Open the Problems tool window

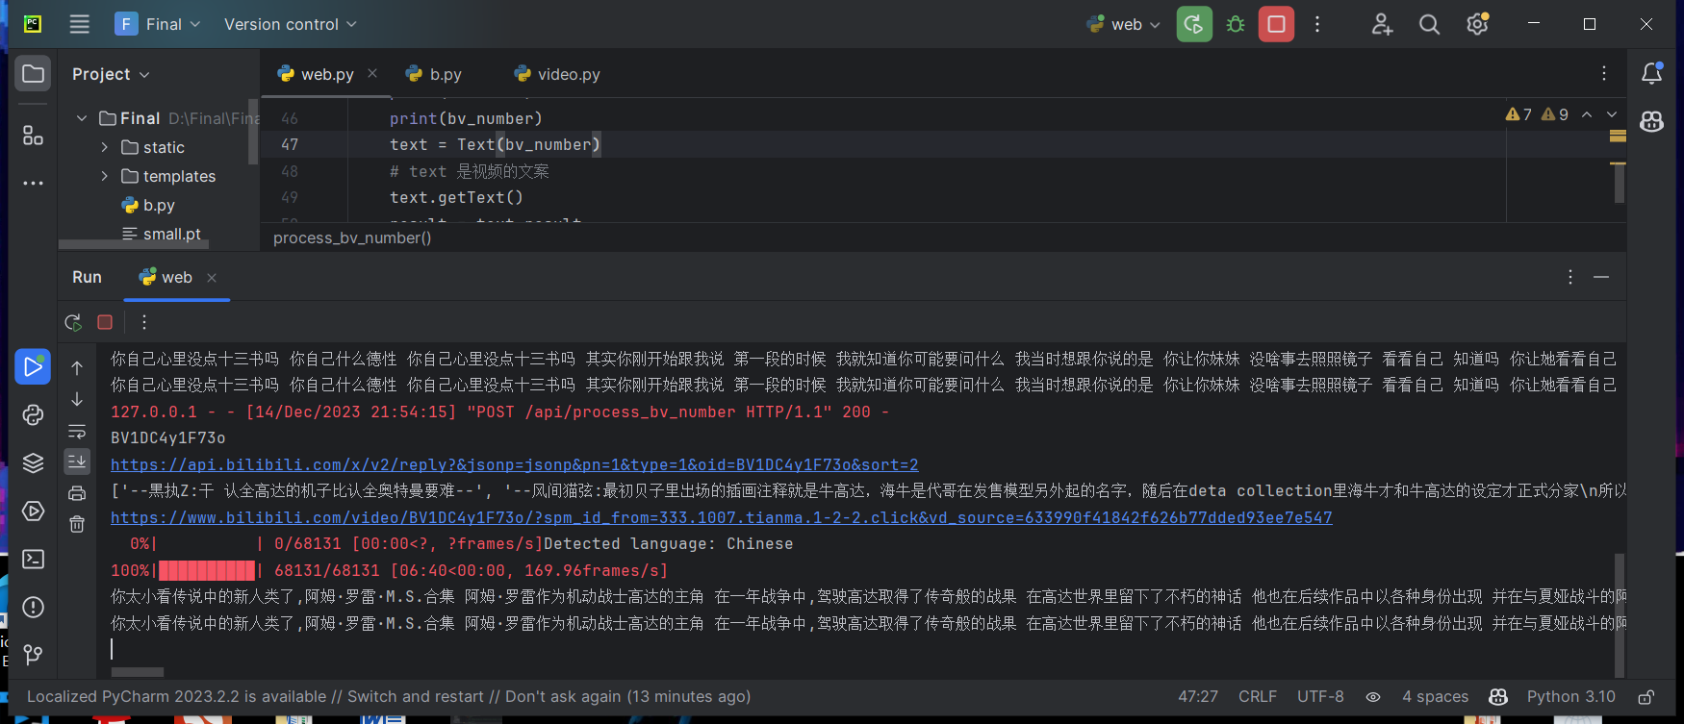pos(33,607)
